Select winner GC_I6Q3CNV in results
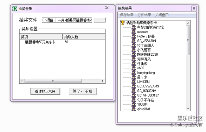 147,91
